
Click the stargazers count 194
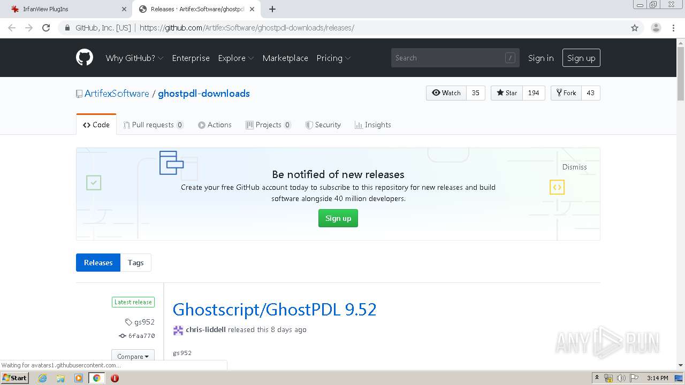[534, 93]
